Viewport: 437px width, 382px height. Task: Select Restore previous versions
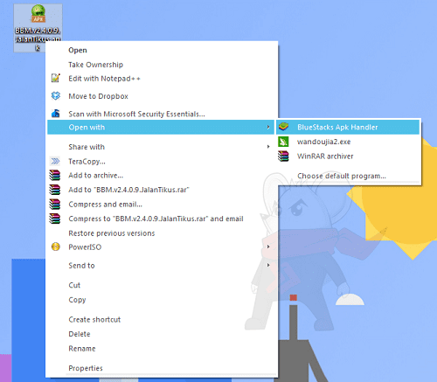[x=161, y=233]
